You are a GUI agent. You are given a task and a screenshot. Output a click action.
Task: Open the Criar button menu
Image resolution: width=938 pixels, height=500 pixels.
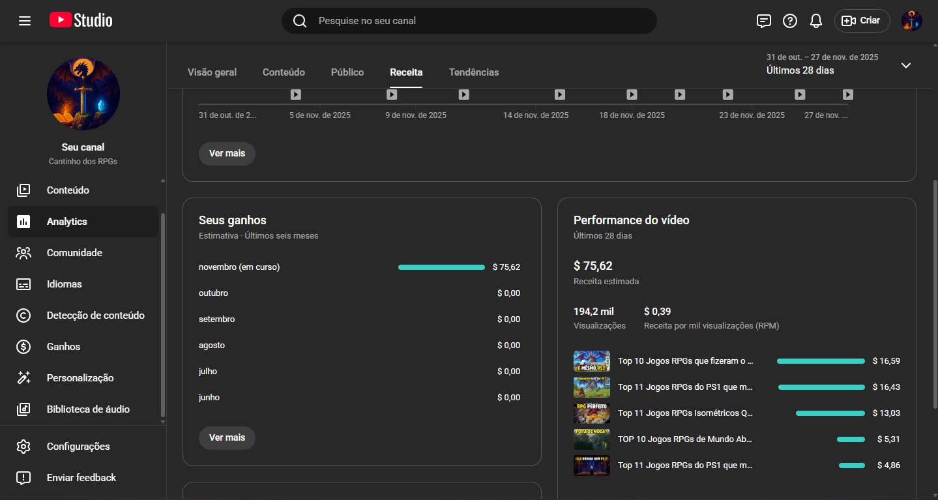(x=862, y=21)
